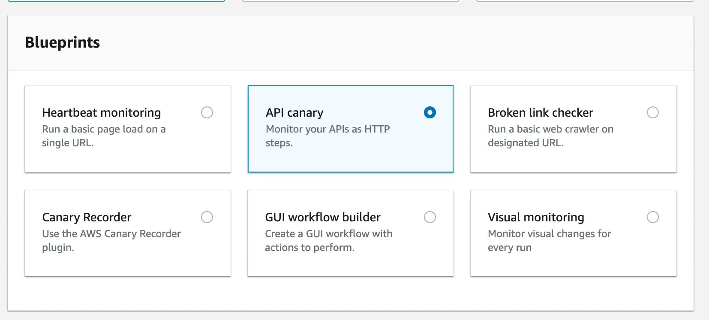The width and height of the screenshot is (709, 320).
Task: Click 'Create a GUI workflow' description
Action: point(329,241)
